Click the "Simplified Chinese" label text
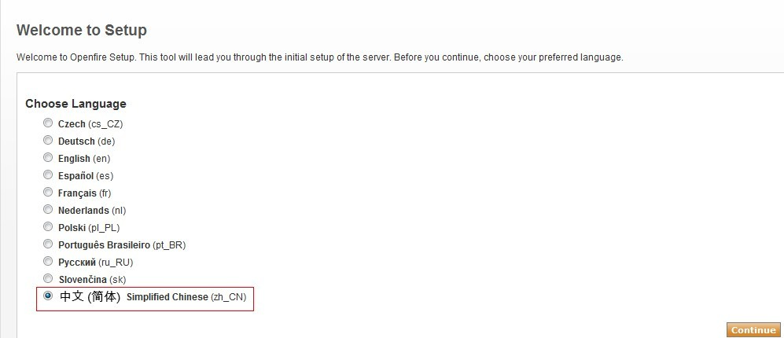This screenshot has height=338, width=784. [x=167, y=297]
